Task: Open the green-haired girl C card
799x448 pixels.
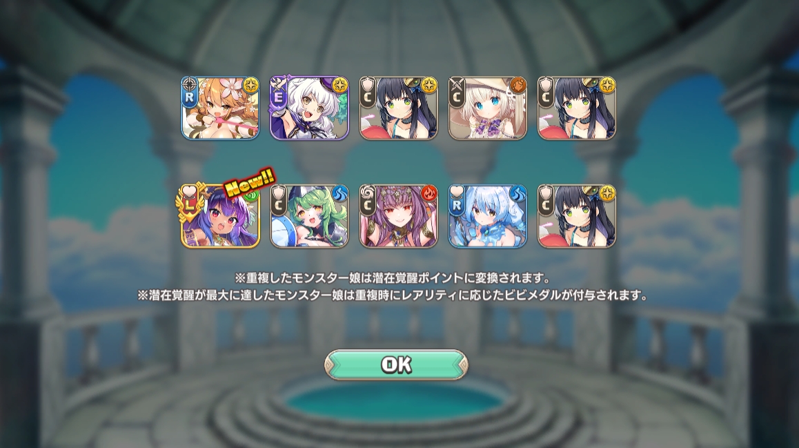Action: (x=309, y=216)
